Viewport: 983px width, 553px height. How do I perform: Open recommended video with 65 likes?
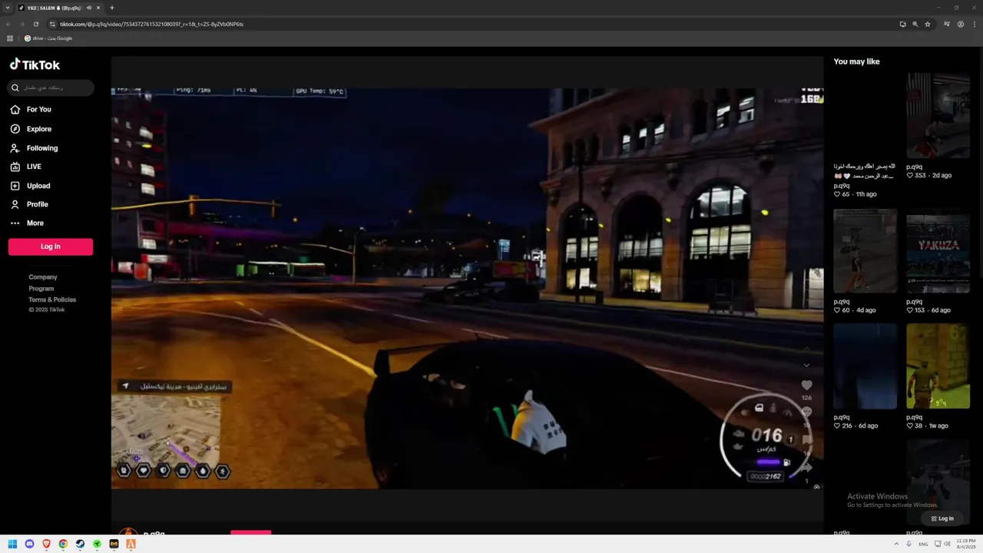(x=865, y=116)
